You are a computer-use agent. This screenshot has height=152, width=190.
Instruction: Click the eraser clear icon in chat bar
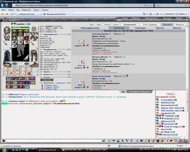point(109,141)
